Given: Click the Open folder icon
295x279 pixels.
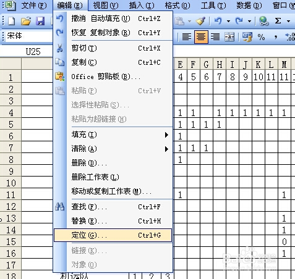Looking at the screenshot, I should coord(26,21).
